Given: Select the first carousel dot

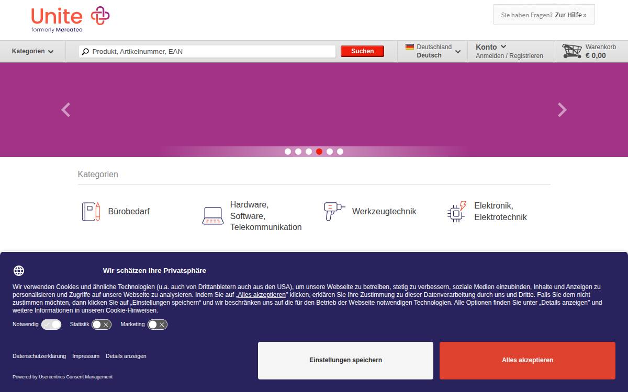Looking at the screenshot, I should 288,152.
